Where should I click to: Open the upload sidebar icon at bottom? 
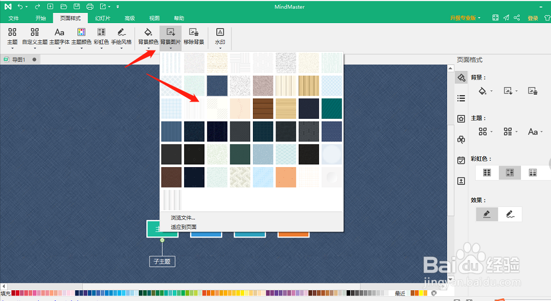pos(461,181)
